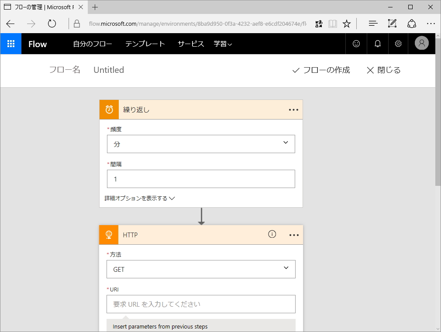This screenshot has height=332, width=441.
Task: Click the HTTP connector globe icon
Action: coord(109,235)
